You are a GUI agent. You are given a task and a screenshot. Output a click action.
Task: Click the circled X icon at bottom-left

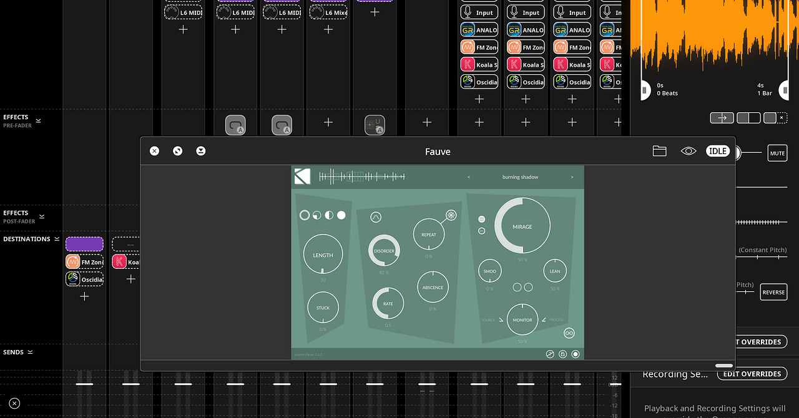click(15, 404)
